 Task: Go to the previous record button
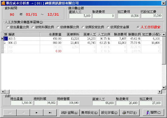pos(23,113)
